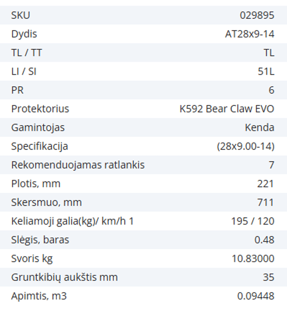Click the 'PR' row label
287x311 pixels.
click(x=18, y=90)
